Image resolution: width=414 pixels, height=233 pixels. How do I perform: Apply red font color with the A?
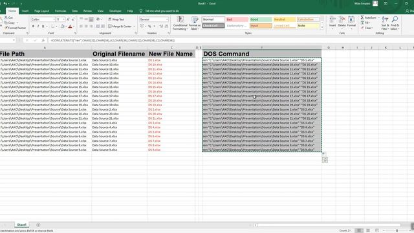pyautogui.click(x=71, y=27)
